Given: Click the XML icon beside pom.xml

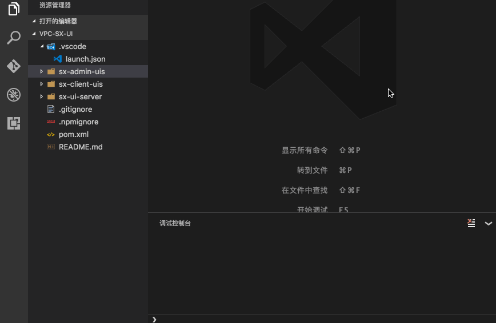Looking at the screenshot, I should [x=51, y=134].
